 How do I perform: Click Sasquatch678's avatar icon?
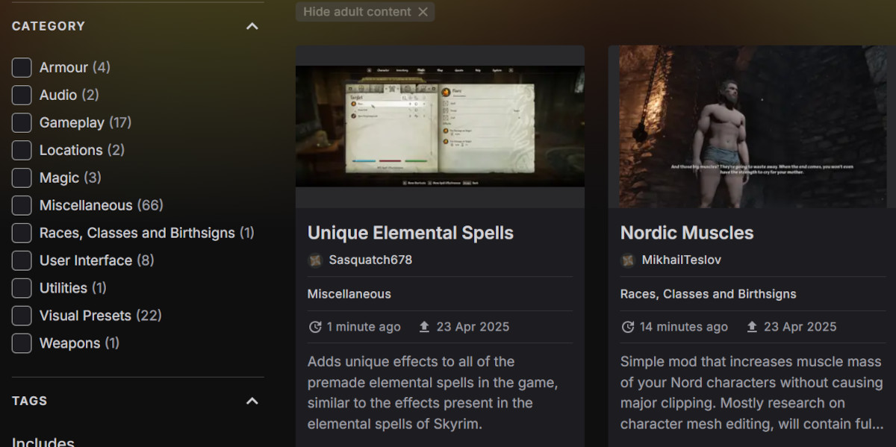315,260
